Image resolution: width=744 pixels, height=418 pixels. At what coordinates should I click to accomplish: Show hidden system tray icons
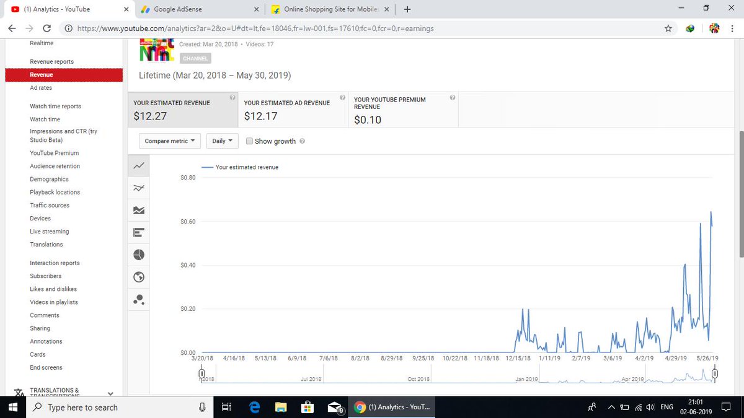(x=611, y=407)
